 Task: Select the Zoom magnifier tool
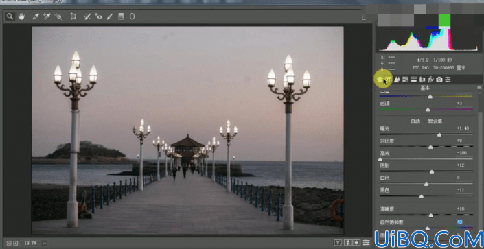pyautogui.click(x=10, y=16)
